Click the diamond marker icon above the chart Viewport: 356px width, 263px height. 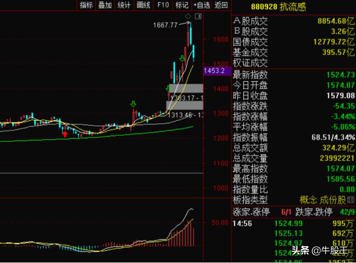(x=189, y=16)
